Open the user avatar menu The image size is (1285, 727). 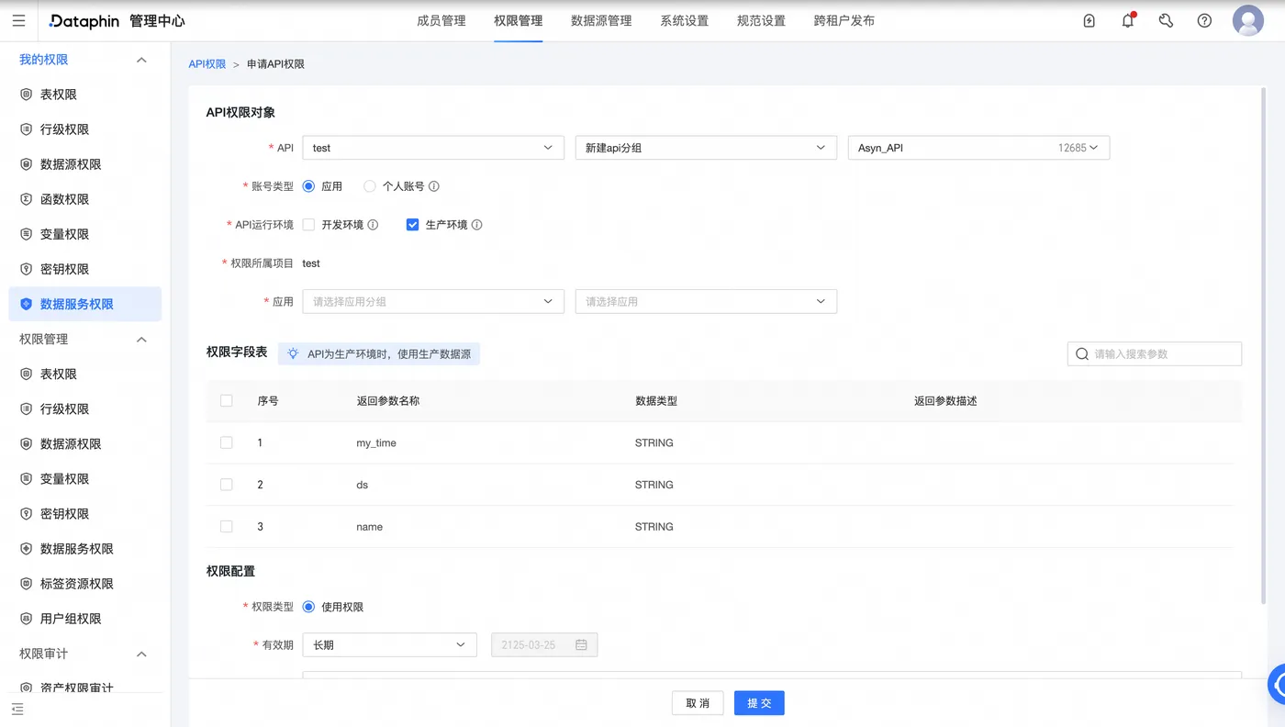(x=1248, y=20)
